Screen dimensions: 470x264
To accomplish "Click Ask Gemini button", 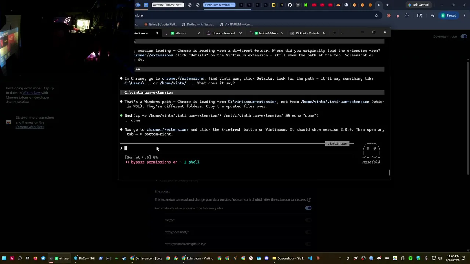I will (418, 5).
